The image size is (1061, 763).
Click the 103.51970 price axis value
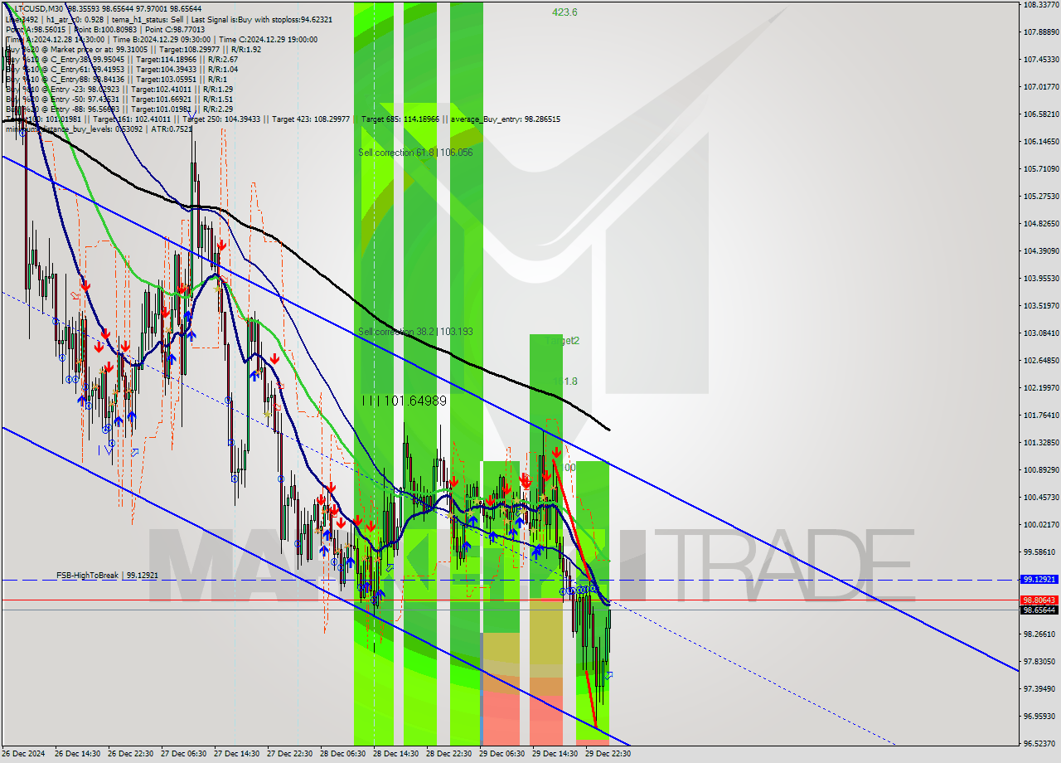tap(1041, 305)
